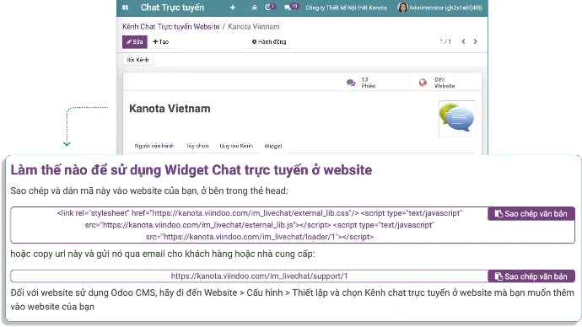The width and height of the screenshot is (582, 327).
Task: Click the globe icon of Đến Website
Action: click(x=423, y=83)
